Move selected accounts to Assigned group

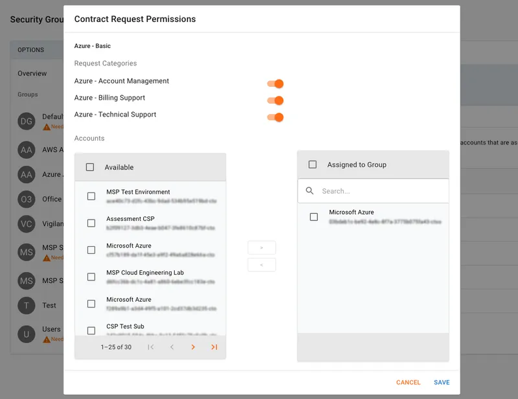pyautogui.click(x=262, y=247)
